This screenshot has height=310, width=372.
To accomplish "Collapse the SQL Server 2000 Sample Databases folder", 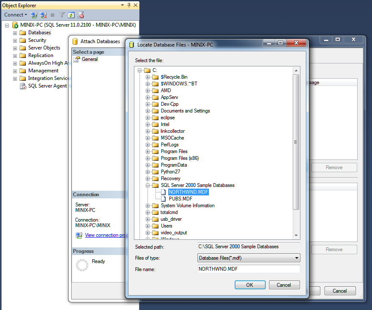I will point(148,185).
